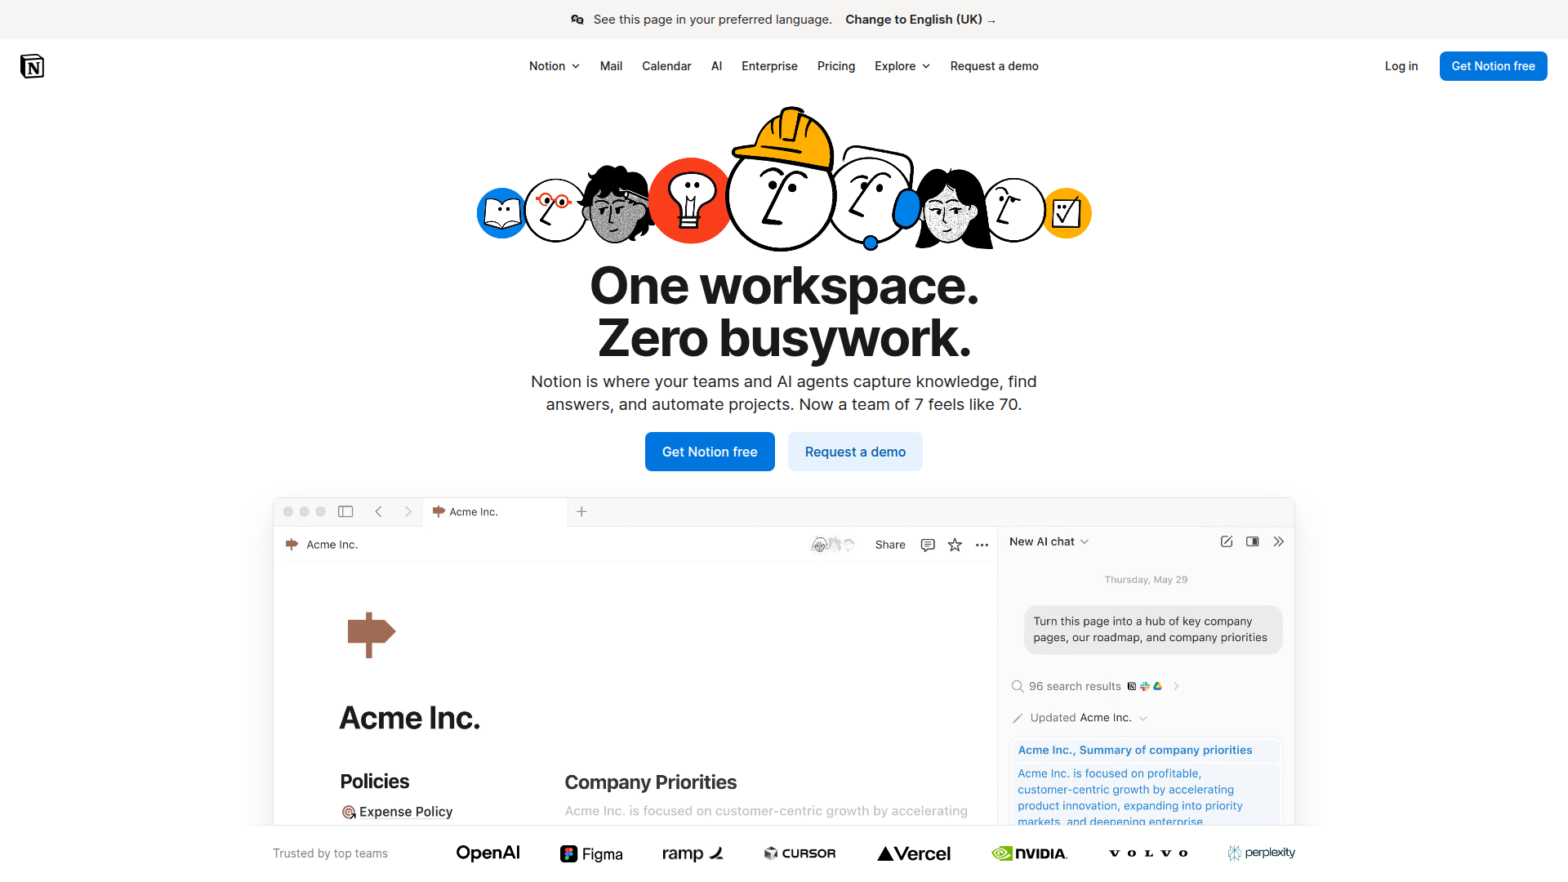Viewport: 1568px width, 882px height.
Task: Click the star favorite icon
Action: coord(955,545)
